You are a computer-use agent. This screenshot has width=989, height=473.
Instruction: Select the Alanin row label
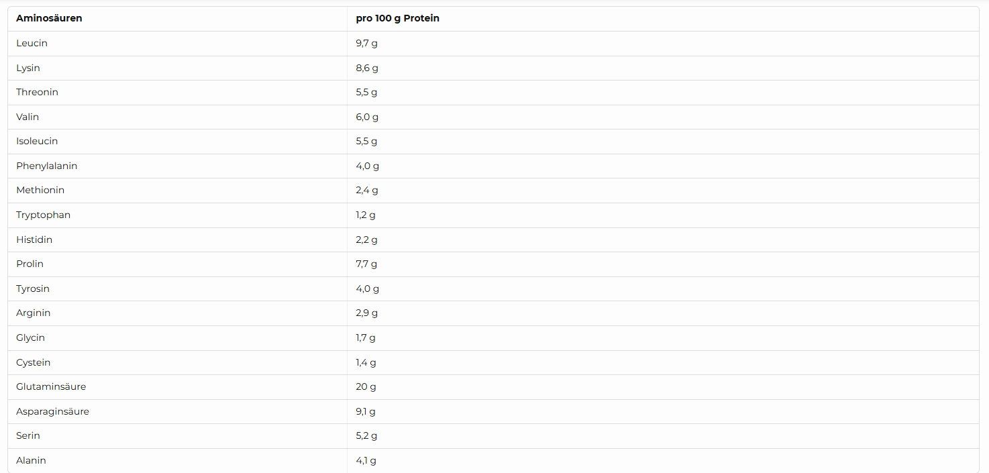31,461
